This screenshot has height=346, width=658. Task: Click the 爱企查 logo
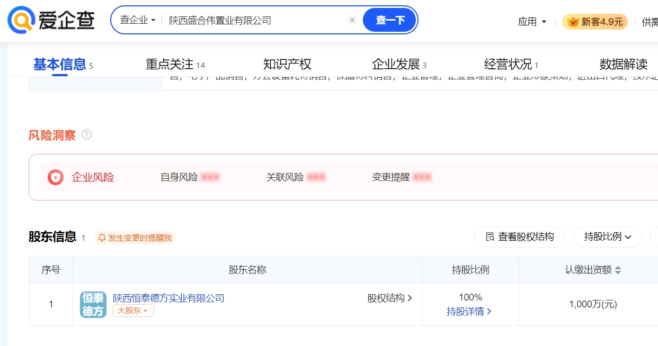click(x=51, y=20)
